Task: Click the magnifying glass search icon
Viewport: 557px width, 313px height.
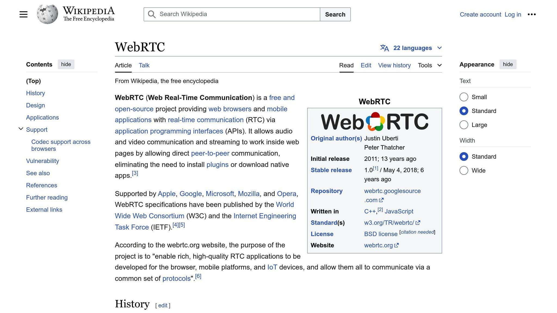Action: coord(152,14)
